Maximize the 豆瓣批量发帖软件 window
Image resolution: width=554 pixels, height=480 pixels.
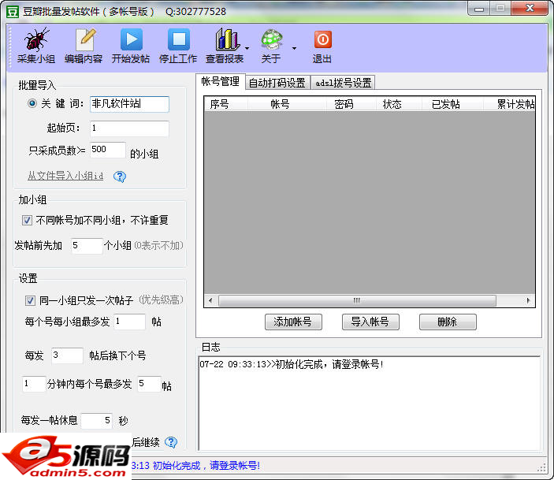click(500, 9)
